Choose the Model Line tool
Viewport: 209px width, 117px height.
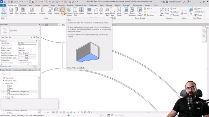click(x=113, y=12)
